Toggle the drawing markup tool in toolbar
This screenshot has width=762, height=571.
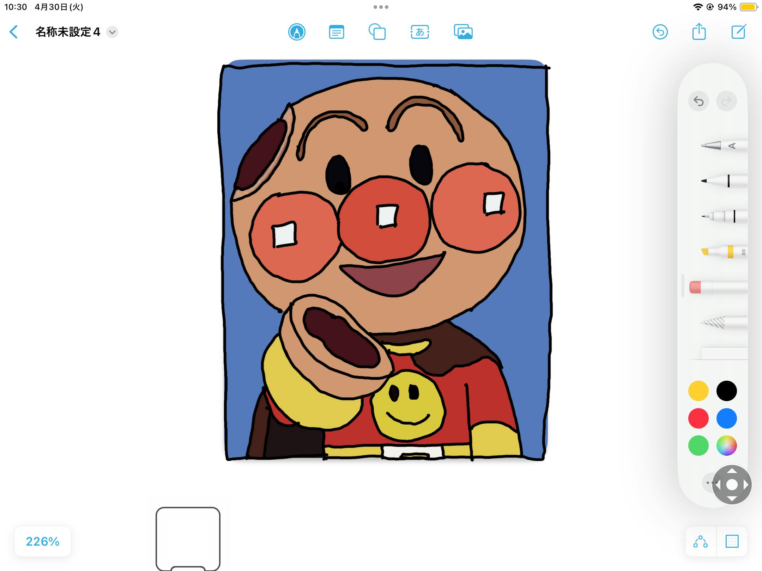click(x=297, y=32)
